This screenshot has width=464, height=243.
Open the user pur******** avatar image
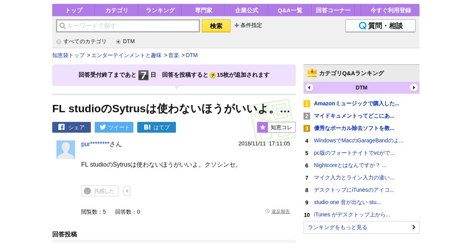[x=66, y=150]
